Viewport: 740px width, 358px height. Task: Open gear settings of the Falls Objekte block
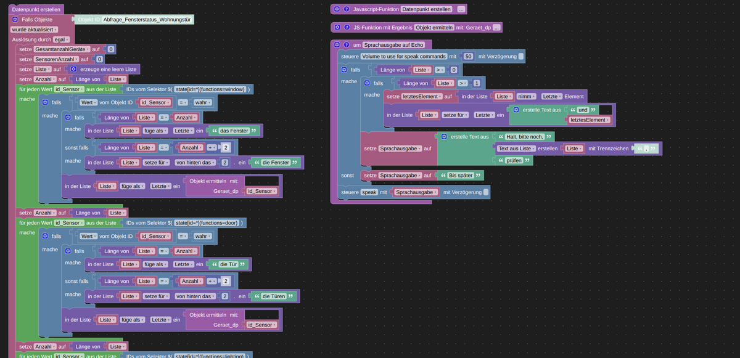point(15,20)
